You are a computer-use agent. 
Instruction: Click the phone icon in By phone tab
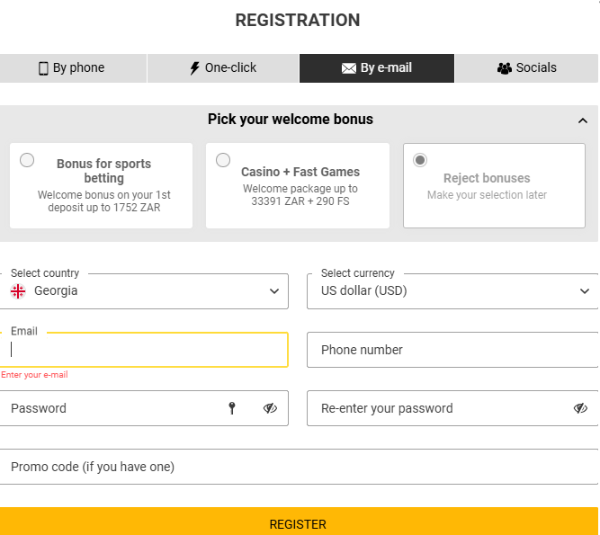pyautogui.click(x=43, y=68)
